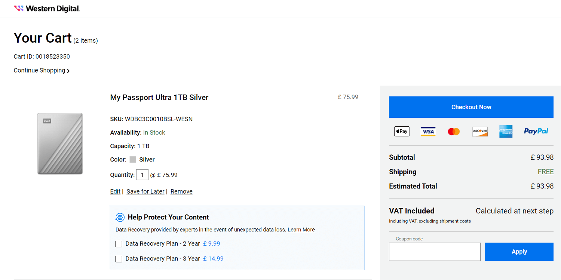Enable the Data Recovery Plan - 3 Year
561x280 pixels.
coord(119,259)
